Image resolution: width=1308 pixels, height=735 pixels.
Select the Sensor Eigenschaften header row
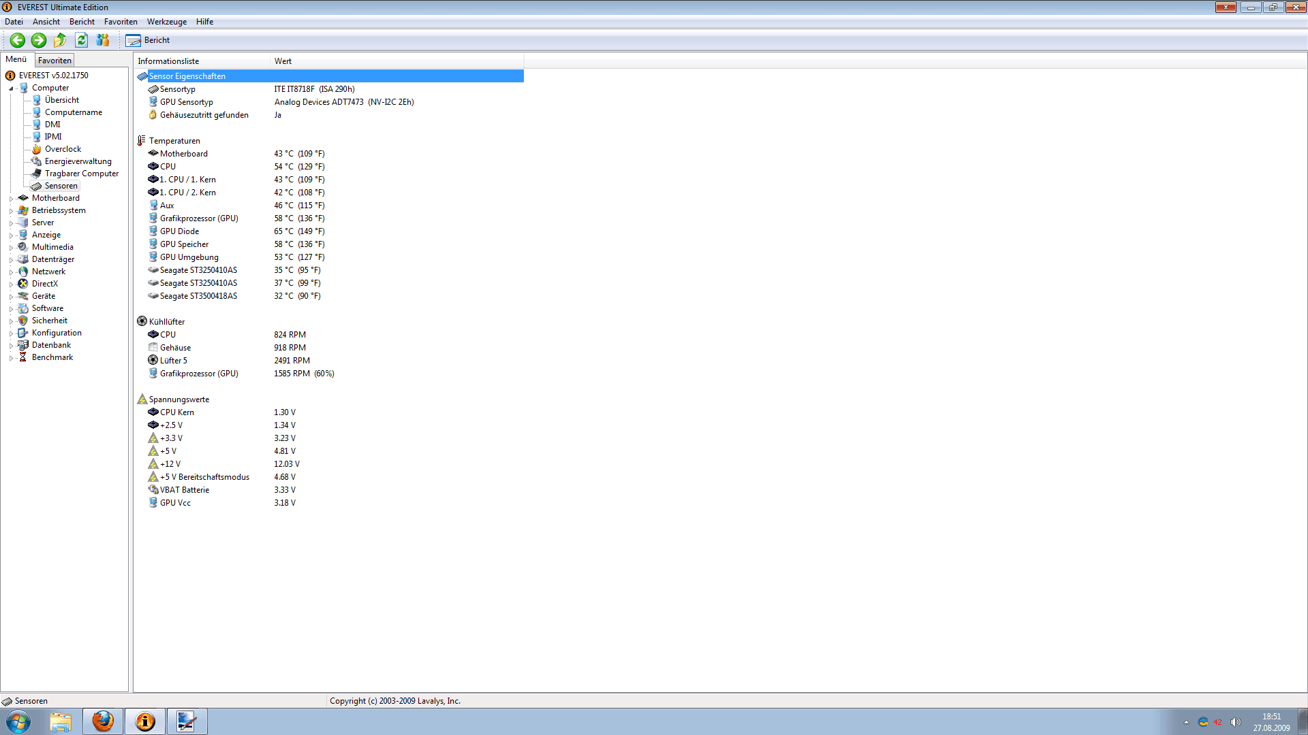coord(330,76)
